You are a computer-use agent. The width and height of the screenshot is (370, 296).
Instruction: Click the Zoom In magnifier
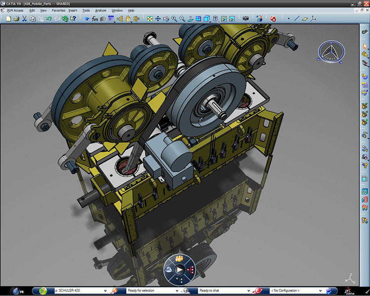[x=174, y=19]
